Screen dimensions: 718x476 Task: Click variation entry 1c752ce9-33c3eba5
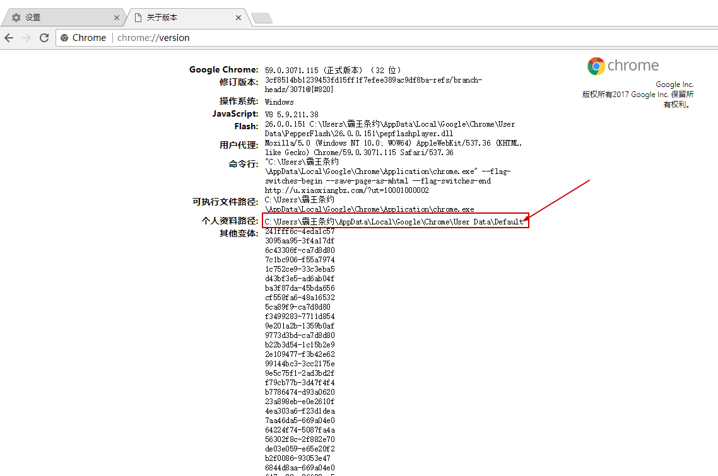click(300, 269)
